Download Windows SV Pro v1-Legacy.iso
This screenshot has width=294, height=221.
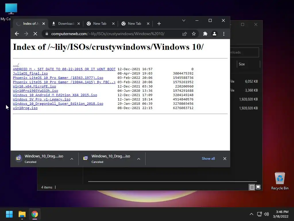tap(42, 99)
